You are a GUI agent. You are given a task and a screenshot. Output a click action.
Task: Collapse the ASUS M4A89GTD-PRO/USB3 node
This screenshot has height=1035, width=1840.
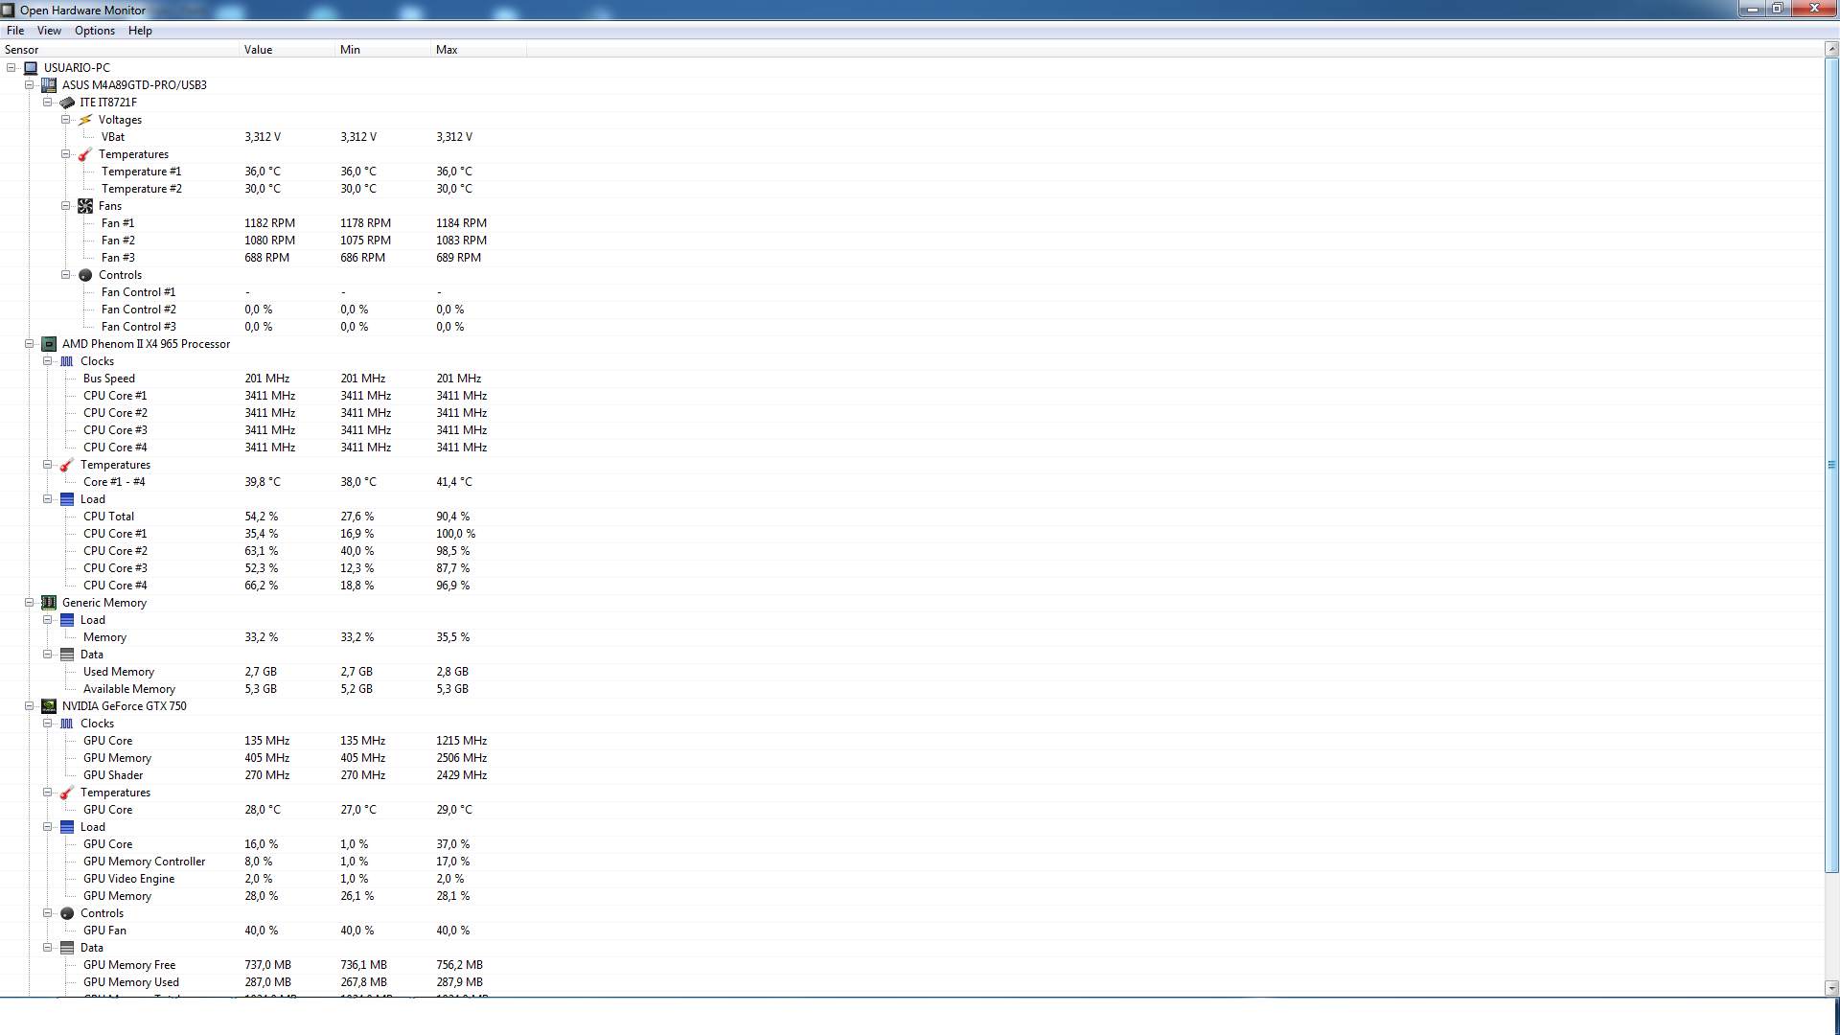(x=30, y=85)
